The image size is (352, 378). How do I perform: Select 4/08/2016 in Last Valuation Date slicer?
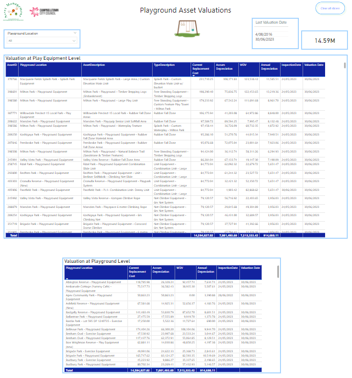[x=264, y=34]
